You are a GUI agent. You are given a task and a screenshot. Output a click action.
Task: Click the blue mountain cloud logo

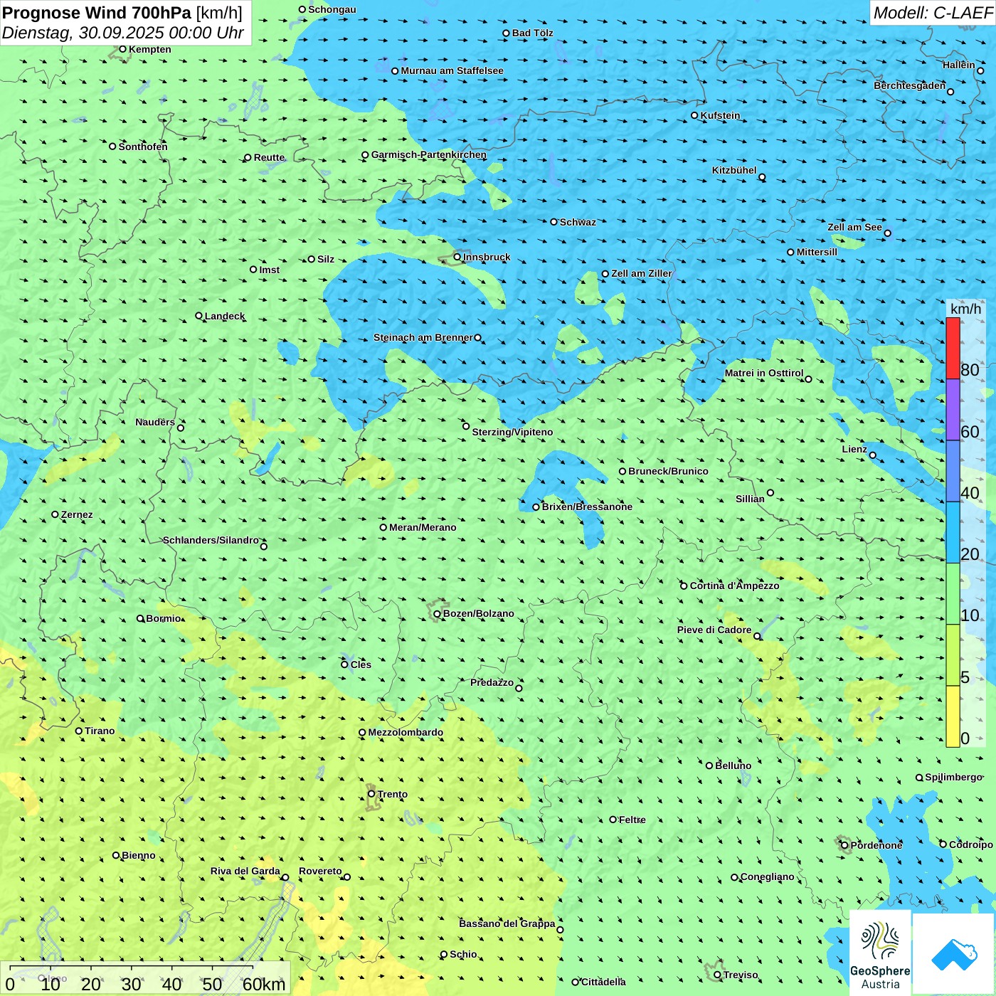click(953, 954)
